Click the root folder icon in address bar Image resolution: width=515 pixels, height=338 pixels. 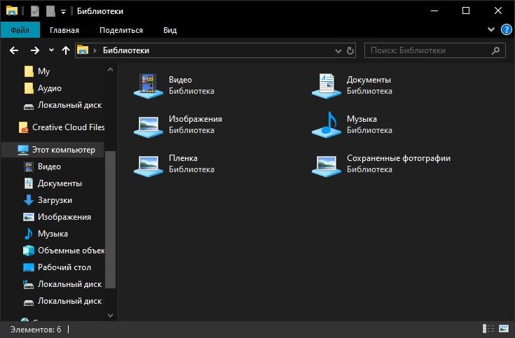[83, 50]
